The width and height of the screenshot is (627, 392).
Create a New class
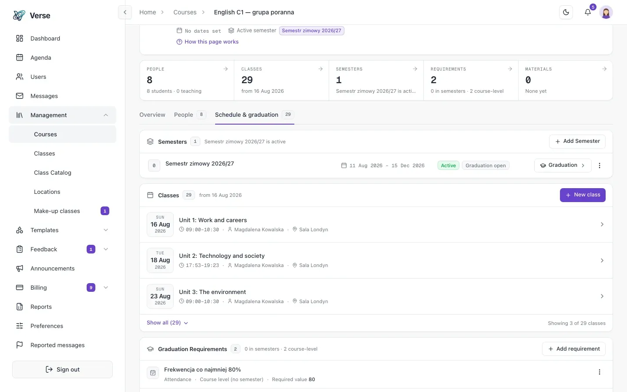[x=583, y=195]
